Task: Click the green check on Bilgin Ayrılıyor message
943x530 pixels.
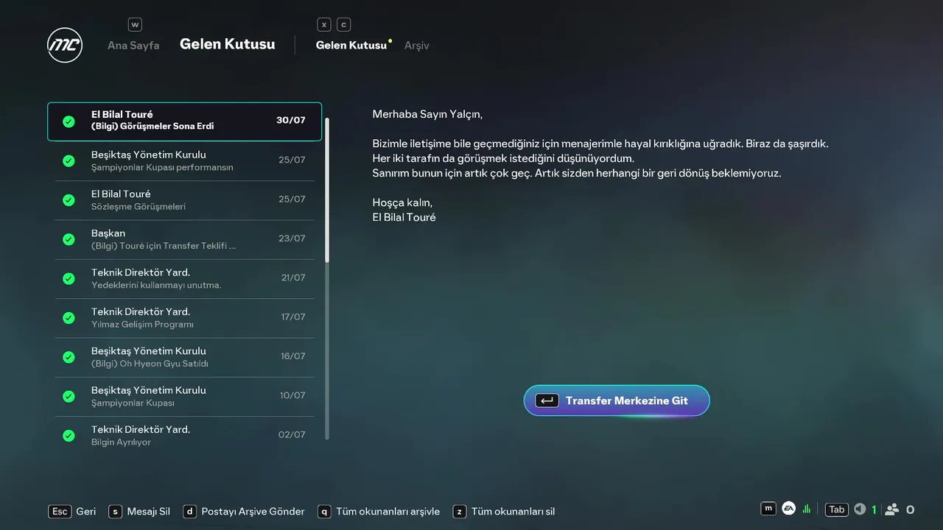Action: click(x=69, y=436)
